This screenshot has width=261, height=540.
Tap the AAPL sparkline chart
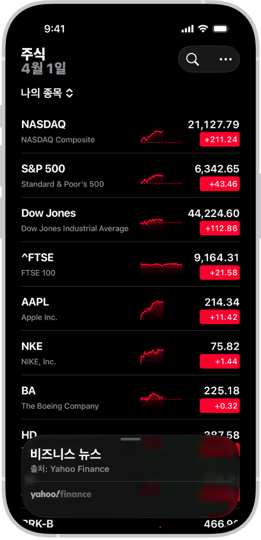(152, 310)
